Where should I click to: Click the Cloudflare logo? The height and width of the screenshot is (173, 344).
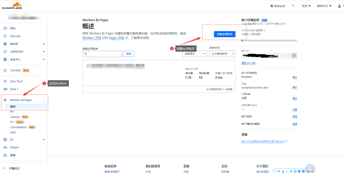click(12, 6)
